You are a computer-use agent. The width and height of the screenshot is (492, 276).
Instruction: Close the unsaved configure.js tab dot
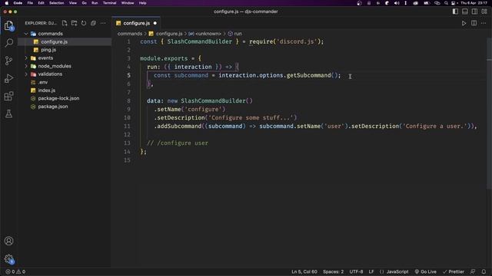coord(155,23)
